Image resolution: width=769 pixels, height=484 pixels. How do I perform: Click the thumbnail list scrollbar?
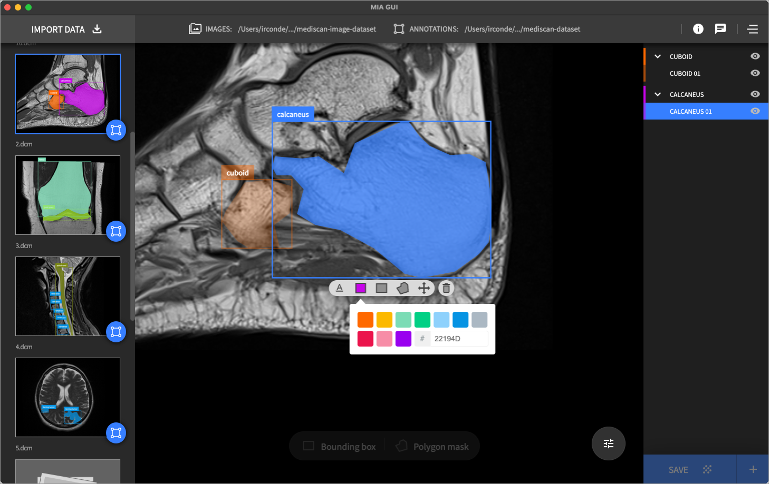click(132, 225)
